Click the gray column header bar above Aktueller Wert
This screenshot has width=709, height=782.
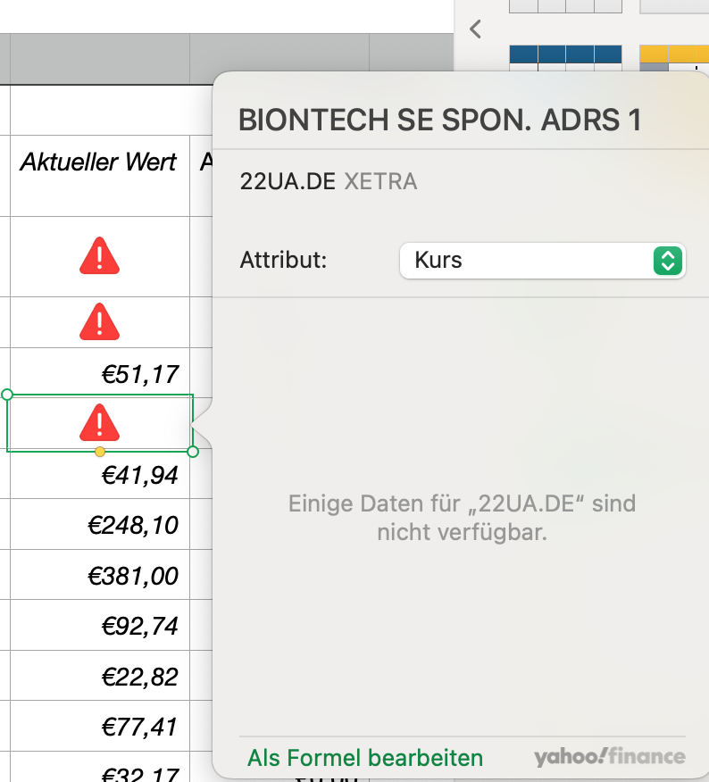tap(99, 59)
